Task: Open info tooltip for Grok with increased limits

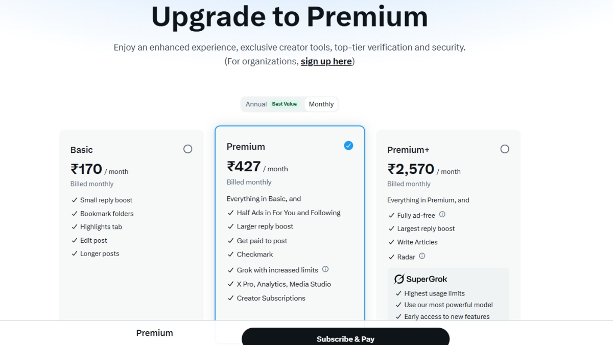Action: (325, 269)
